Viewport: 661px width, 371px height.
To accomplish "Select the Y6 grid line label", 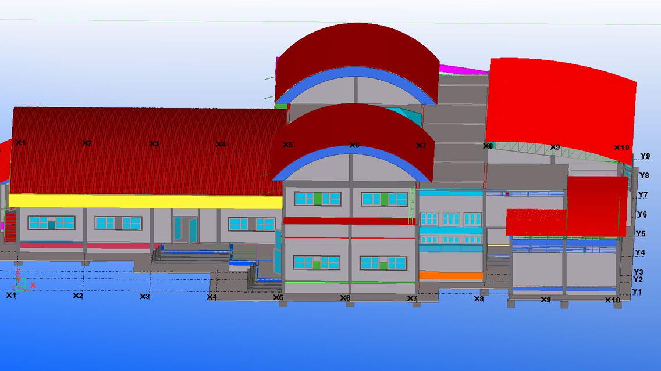I will (x=642, y=214).
